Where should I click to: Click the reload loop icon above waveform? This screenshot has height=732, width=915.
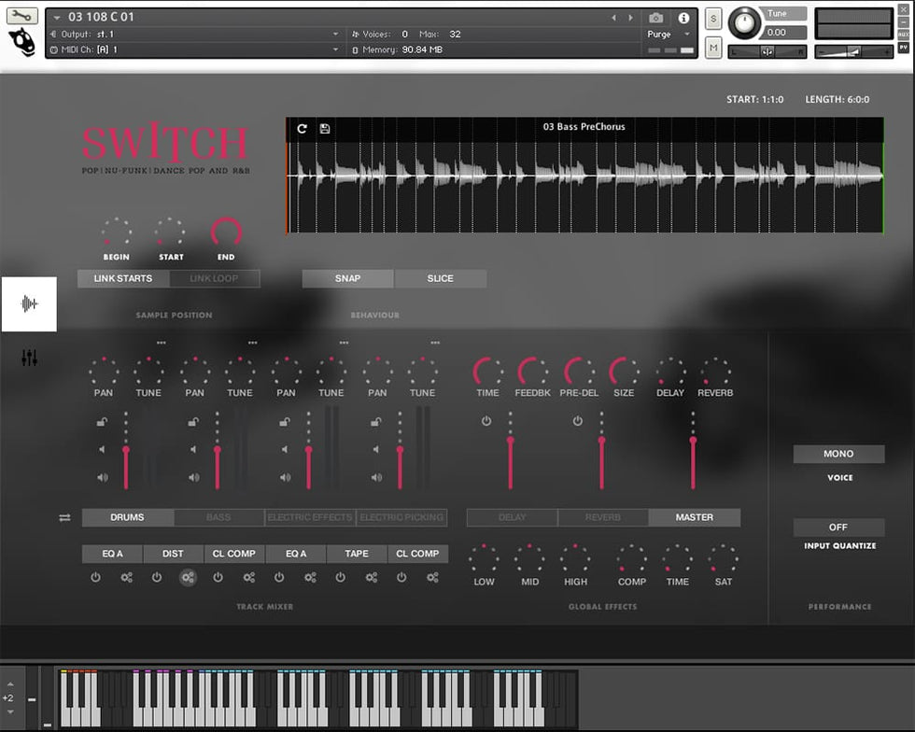tap(302, 128)
